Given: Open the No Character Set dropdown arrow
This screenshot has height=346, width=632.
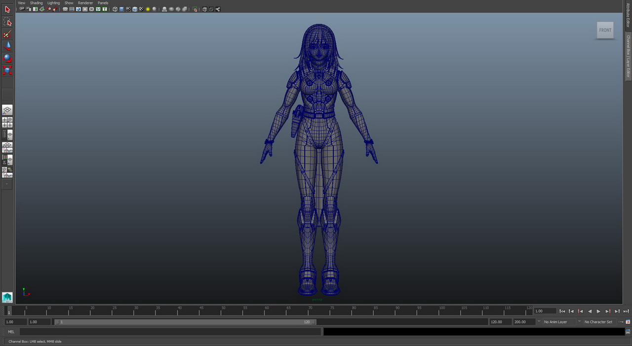Looking at the screenshot, I should 579,322.
